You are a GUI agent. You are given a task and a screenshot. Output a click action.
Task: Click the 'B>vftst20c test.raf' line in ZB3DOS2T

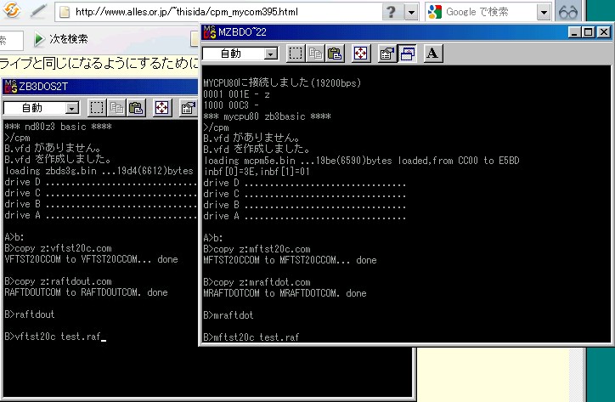53,337
